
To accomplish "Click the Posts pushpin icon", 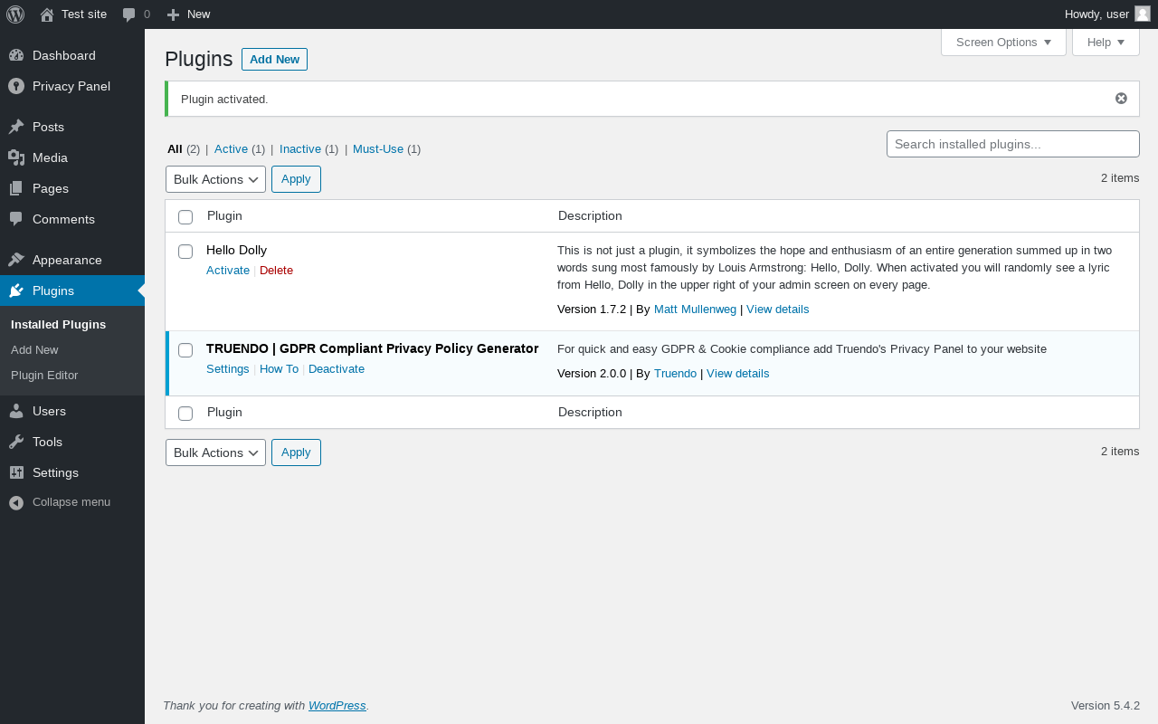I will (16, 127).
